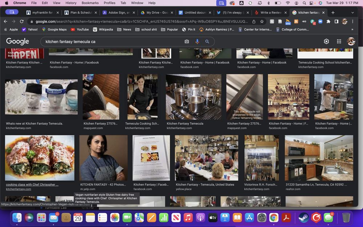Screen dimensions: 363x227
Task: Reload the page in Chrome
Action: coord(22,21)
